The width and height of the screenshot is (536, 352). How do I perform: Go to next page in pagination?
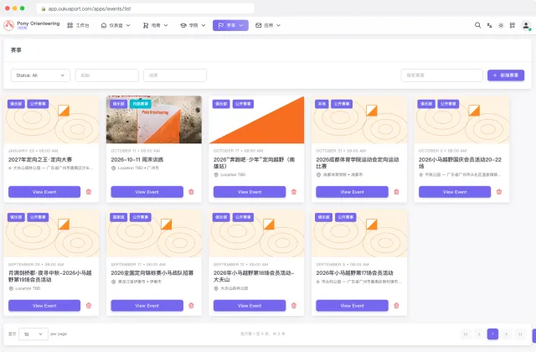pos(506,334)
